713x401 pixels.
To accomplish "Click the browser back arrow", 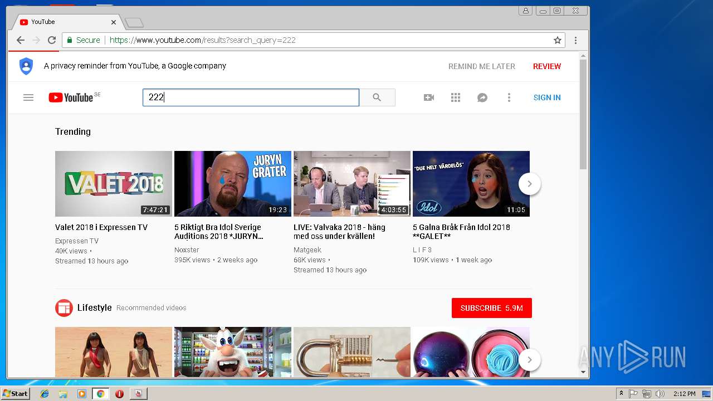I will pyautogui.click(x=21, y=40).
